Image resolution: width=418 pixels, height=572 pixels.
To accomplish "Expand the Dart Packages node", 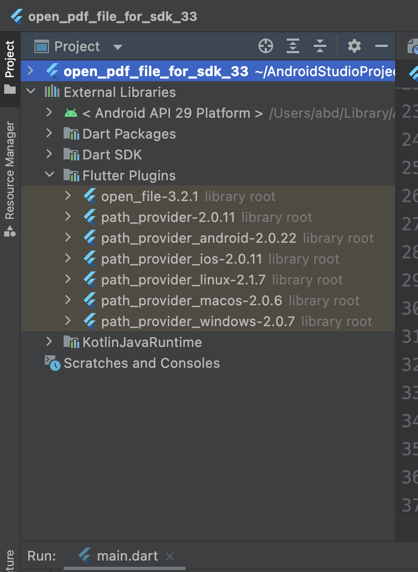I will click(50, 133).
